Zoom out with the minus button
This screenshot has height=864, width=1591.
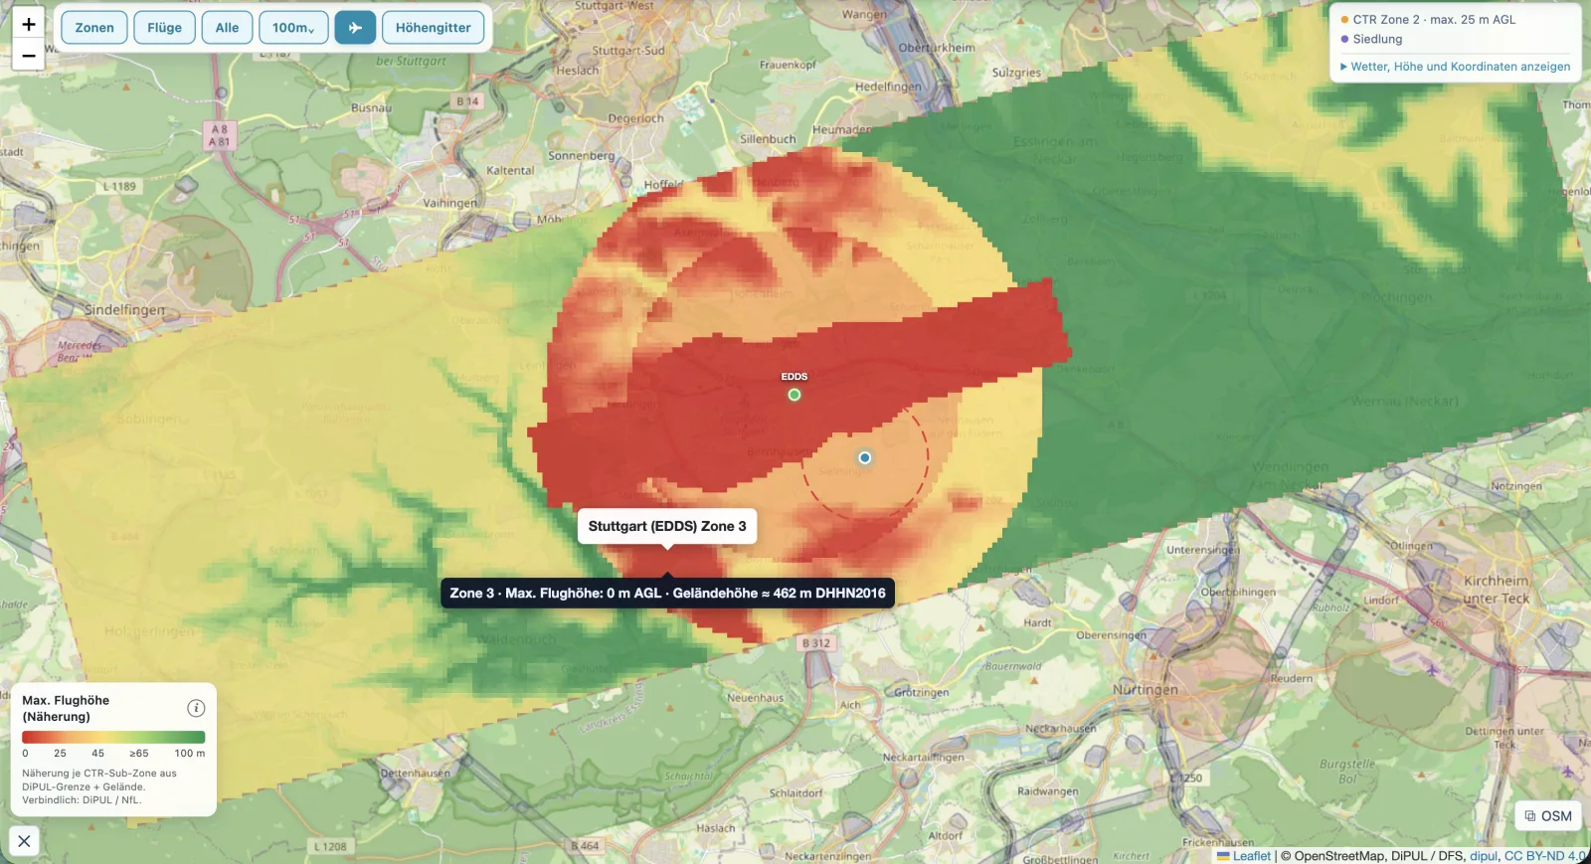coord(29,56)
